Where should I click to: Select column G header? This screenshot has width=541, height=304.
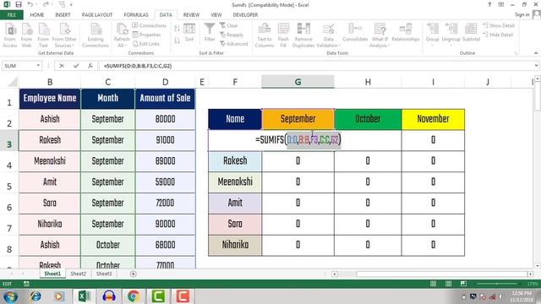pyautogui.click(x=298, y=82)
